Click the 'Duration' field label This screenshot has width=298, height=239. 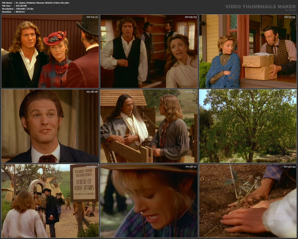tap(7, 12)
